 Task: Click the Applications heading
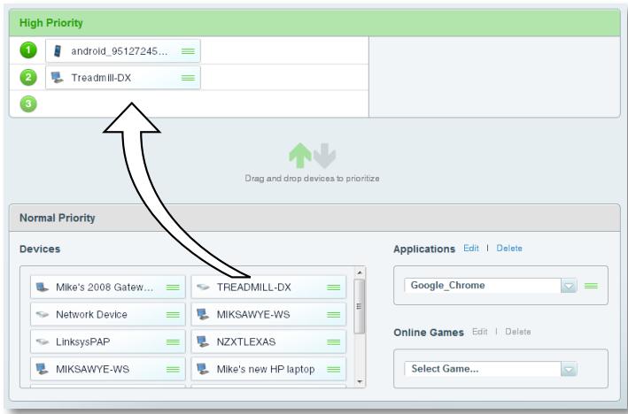click(424, 249)
